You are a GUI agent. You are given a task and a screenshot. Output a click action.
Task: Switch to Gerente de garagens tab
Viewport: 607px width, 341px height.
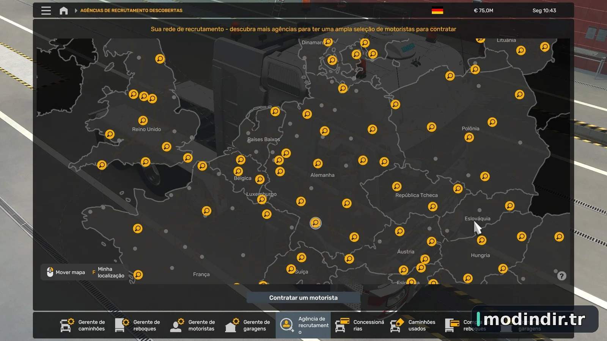pos(248,325)
